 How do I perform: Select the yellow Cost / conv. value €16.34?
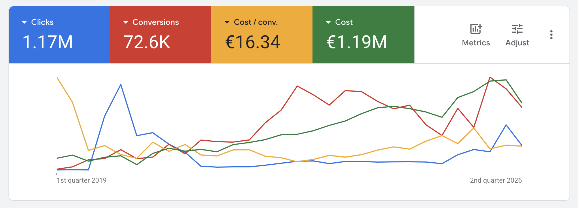click(x=252, y=42)
